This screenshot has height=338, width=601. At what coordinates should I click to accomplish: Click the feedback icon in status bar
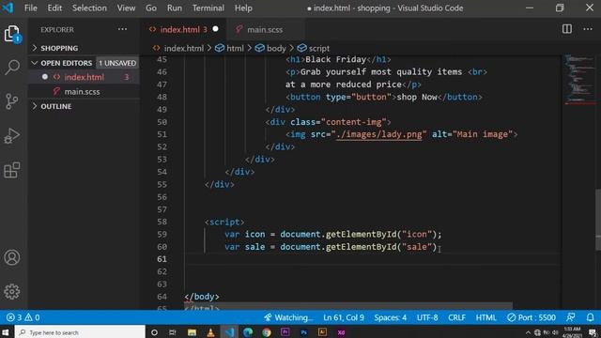point(571,317)
